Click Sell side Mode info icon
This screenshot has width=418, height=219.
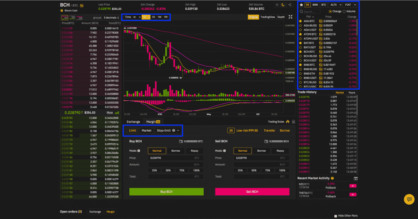coord(225,151)
